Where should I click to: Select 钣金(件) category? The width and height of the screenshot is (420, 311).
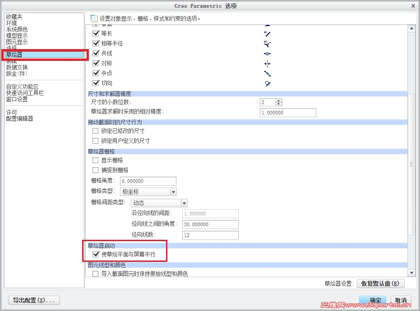(x=17, y=73)
